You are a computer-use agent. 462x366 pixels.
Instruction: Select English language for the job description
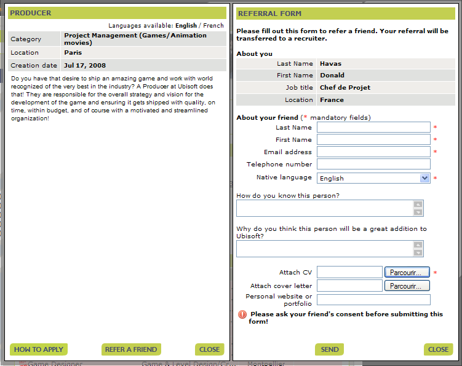[x=186, y=26]
